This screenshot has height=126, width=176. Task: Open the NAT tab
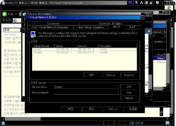point(132,27)
